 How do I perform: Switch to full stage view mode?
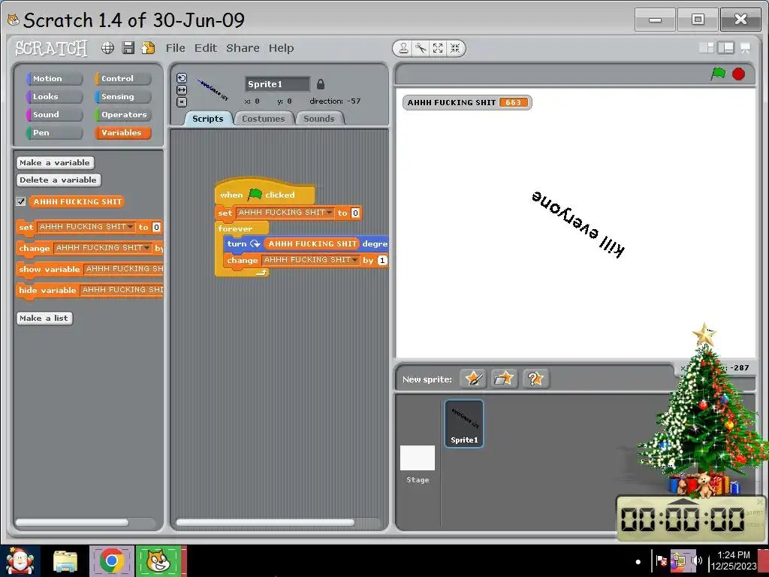tap(726, 47)
